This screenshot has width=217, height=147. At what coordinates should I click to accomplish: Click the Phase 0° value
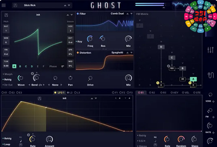[x=63, y=66]
